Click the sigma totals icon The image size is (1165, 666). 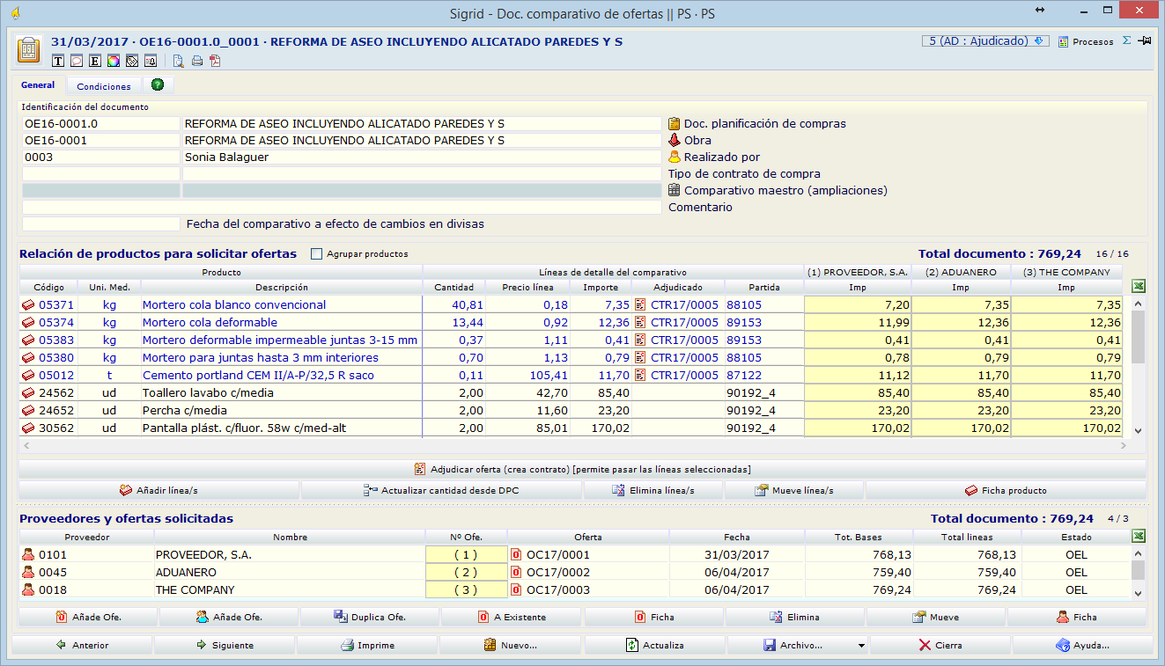1126,40
